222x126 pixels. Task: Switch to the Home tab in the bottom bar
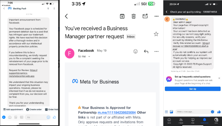pos(169,121)
